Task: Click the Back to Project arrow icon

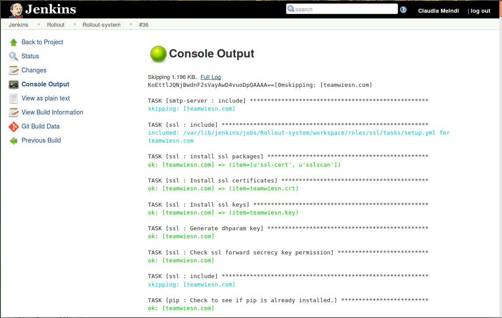Action: [x=14, y=42]
